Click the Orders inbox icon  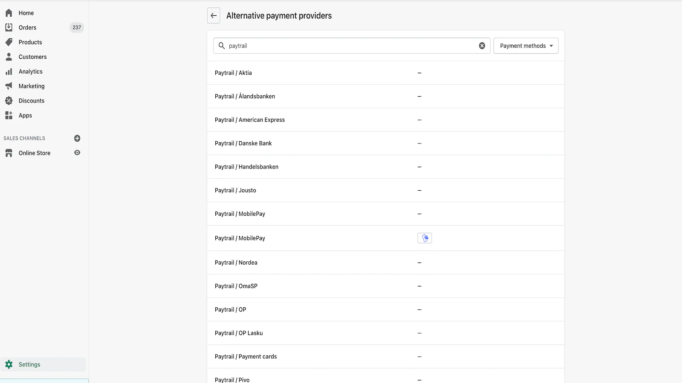pyautogui.click(x=9, y=27)
